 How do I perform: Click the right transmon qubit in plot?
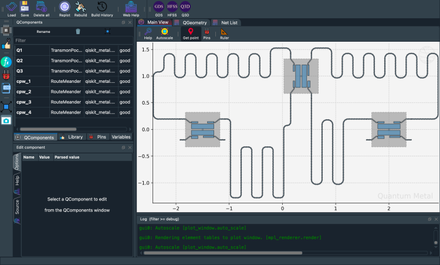click(x=389, y=129)
